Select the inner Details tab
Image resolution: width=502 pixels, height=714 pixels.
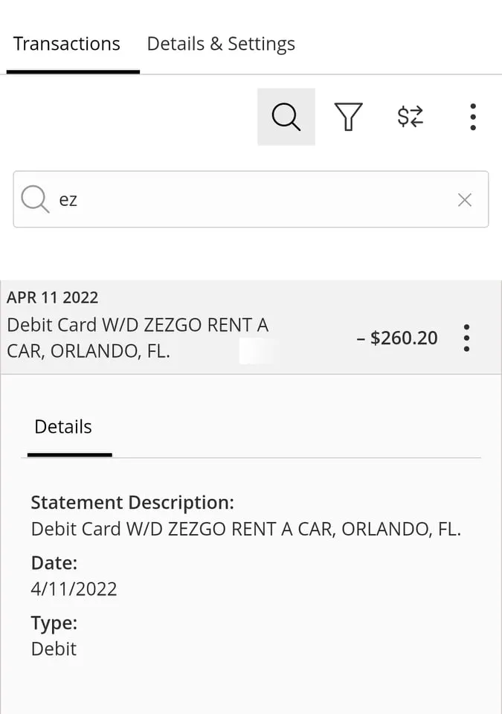click(63, 427)
